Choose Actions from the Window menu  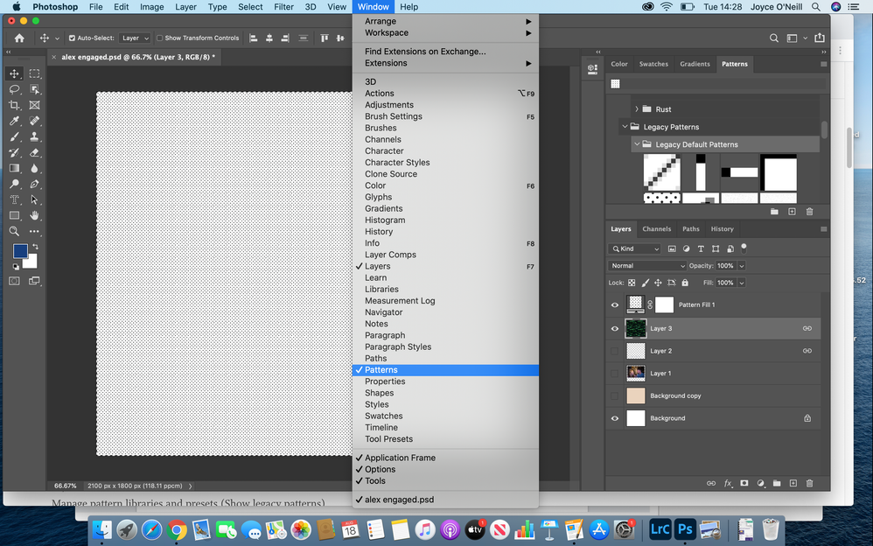point(380,93)
